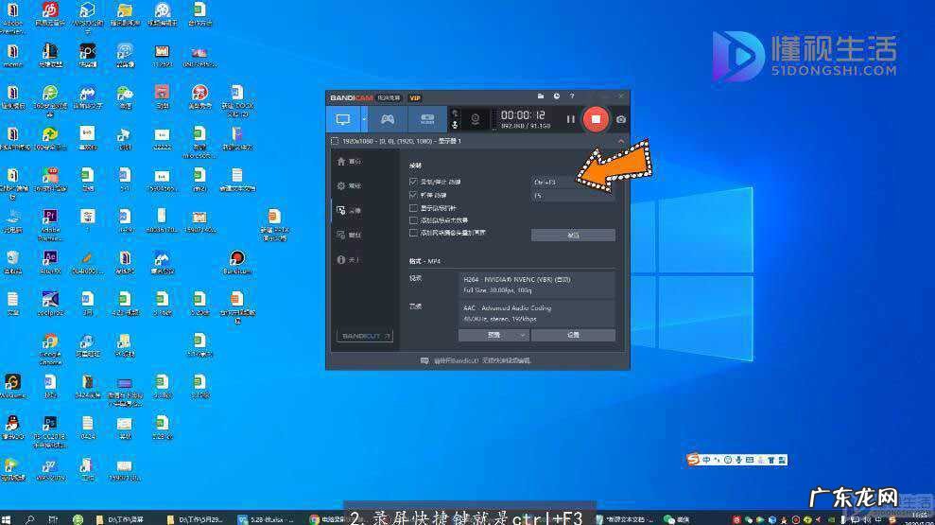The width and height of the screenshot is (935, 525).
Task: Pause the current Bandicam recording
Action: (571, 119)
